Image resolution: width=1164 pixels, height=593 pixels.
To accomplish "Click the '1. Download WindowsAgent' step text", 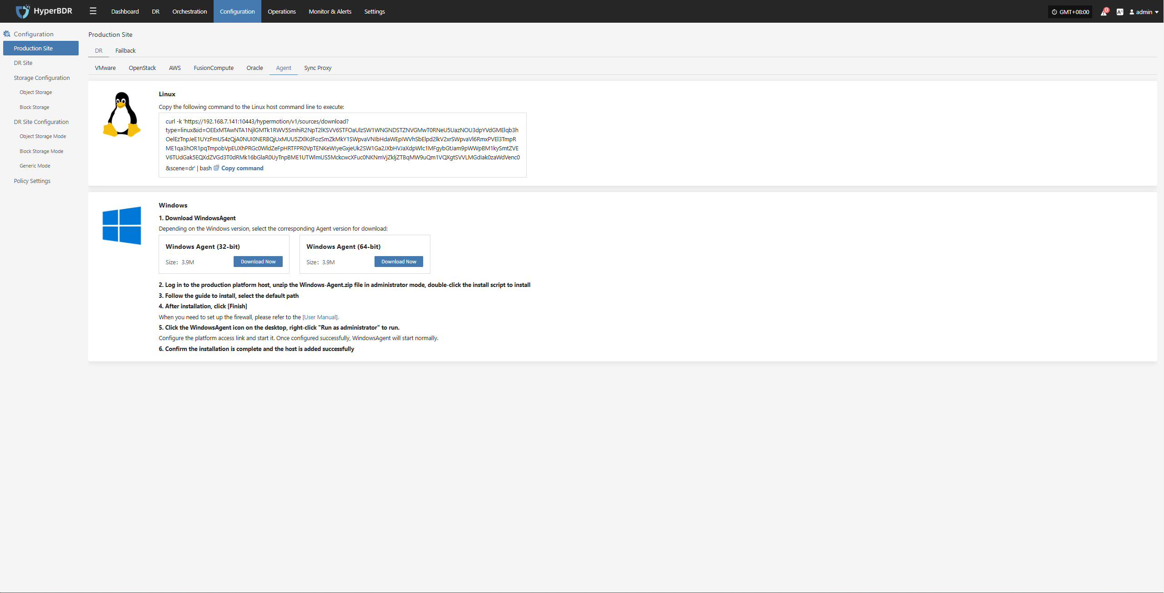I will point(197,218).
